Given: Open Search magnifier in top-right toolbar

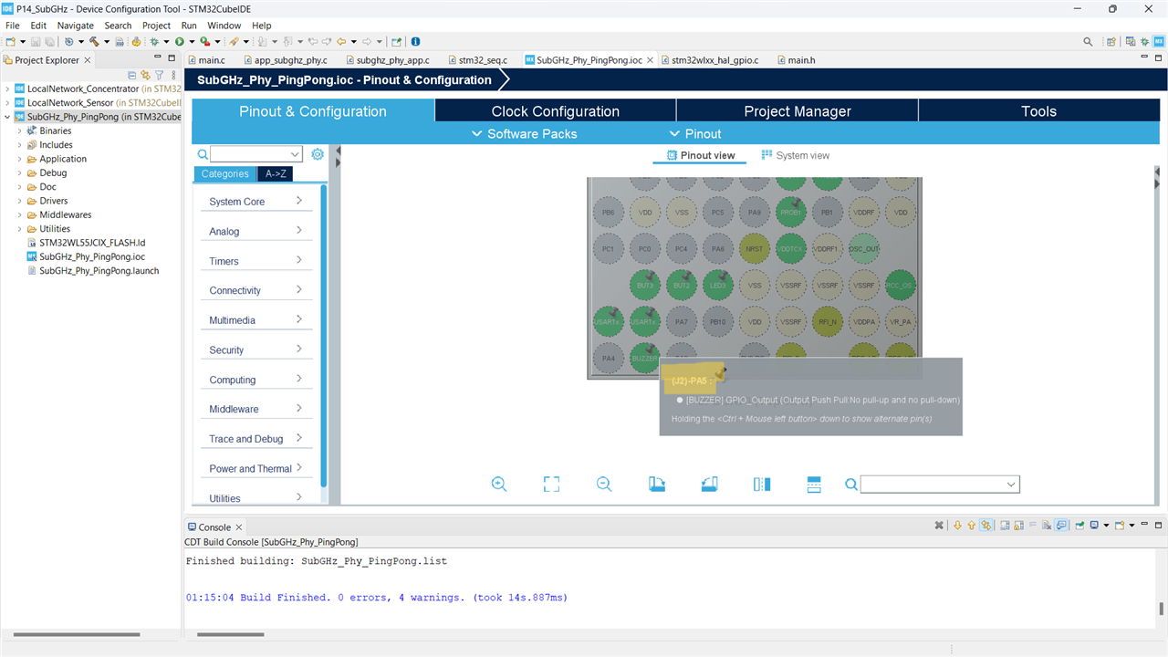Looking at the screenshot, I should (1088, 41).
